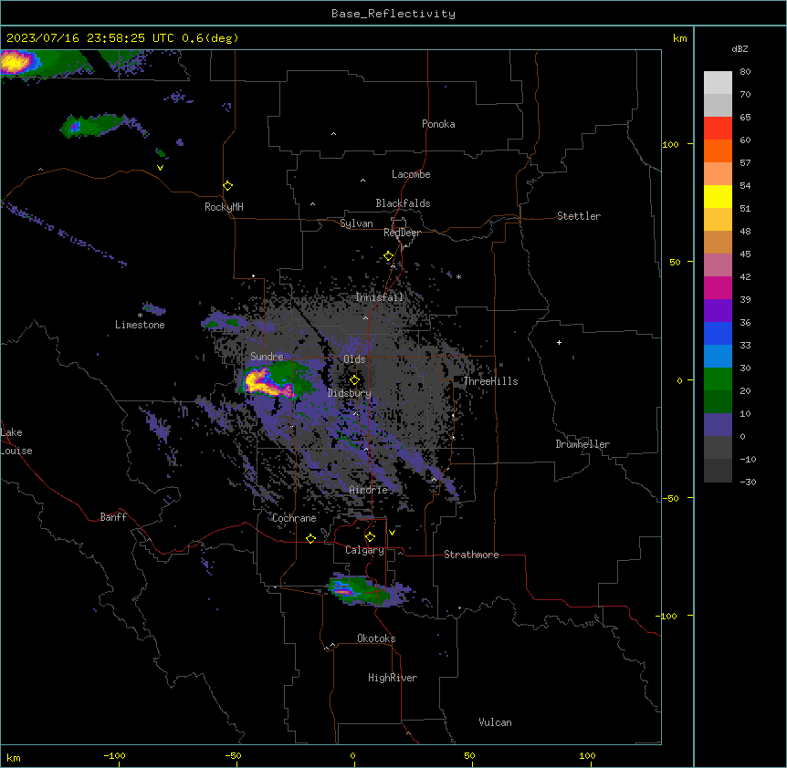Screen dimensions: 787x768
Task: Click the bright yellow swatch in dBZ legend
Action: pyautogui.click(x=718, y=196)
